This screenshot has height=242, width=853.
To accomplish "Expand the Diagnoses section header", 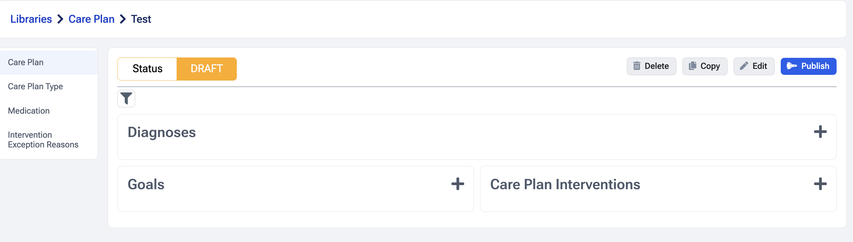I will point(477,132).
